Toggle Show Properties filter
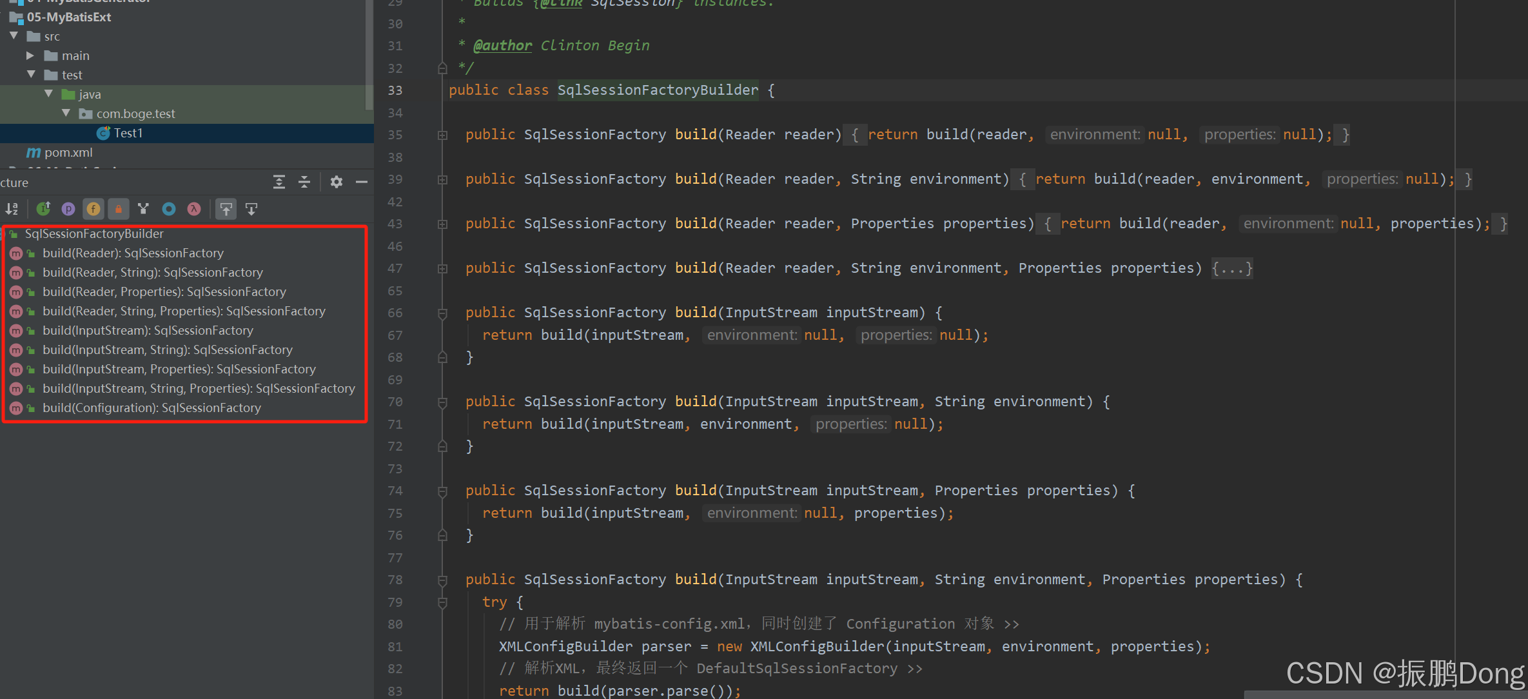The width and height of the screenshot is (1528, 699). coord(68,209)
